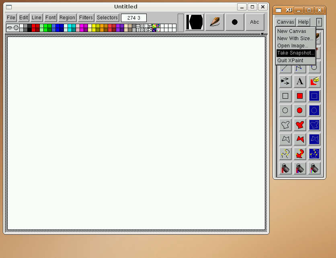Viewport: 336px width, 258px height.
Task: Open the Selectors dropdown menu
Action: coord(107,18)
